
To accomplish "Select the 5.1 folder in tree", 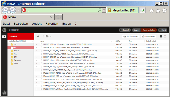I will click(21, 48).
